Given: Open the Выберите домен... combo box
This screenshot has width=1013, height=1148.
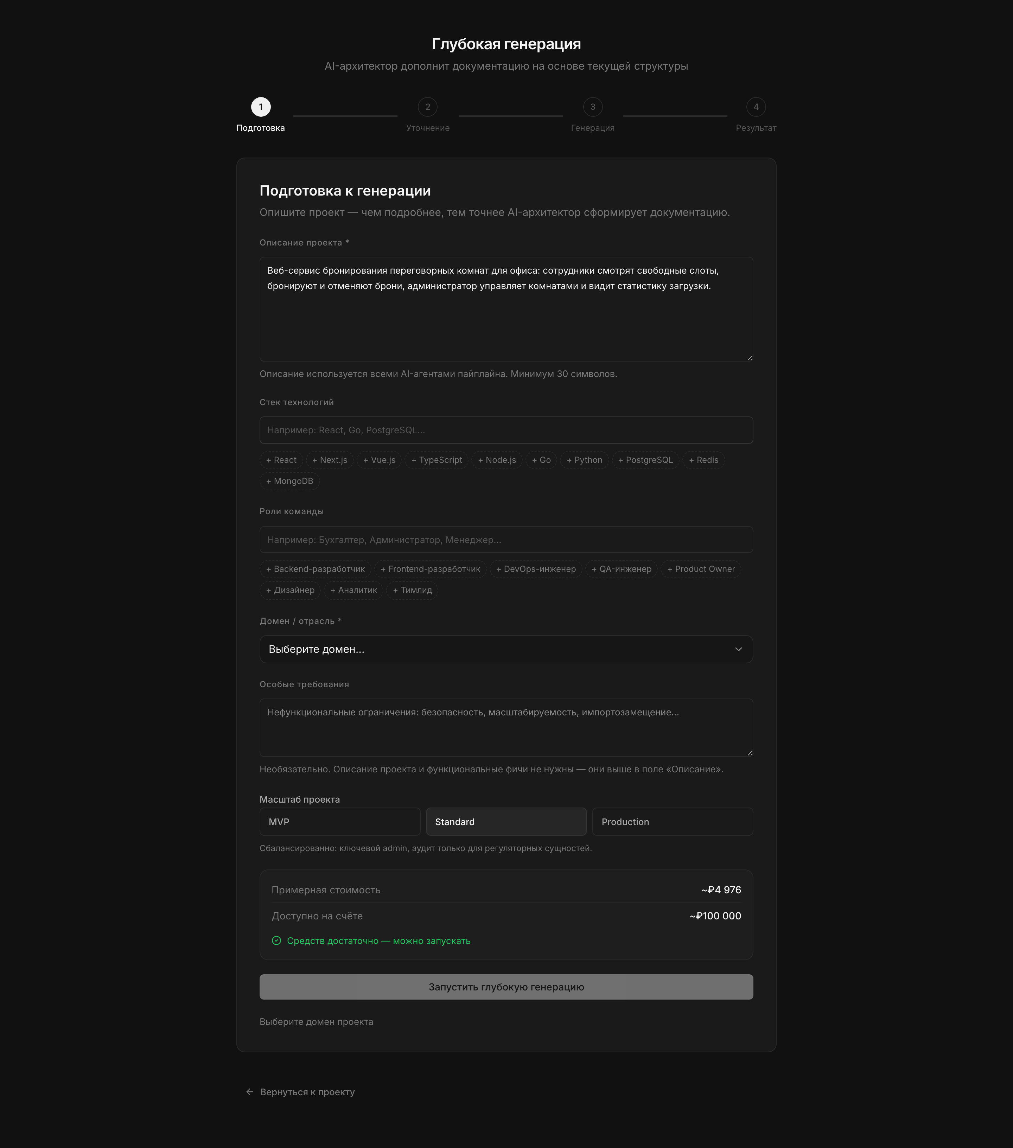Looking at the screenshot, I should tap(506, 649).
